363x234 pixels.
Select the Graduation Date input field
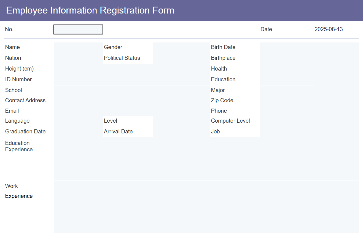point(78,131)
